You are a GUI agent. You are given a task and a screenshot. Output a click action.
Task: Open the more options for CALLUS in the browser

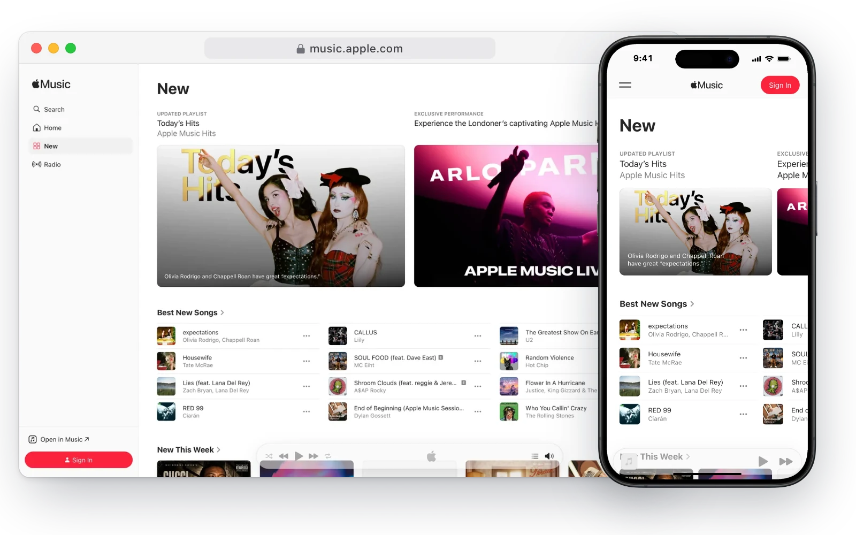[x=478, y=336]
